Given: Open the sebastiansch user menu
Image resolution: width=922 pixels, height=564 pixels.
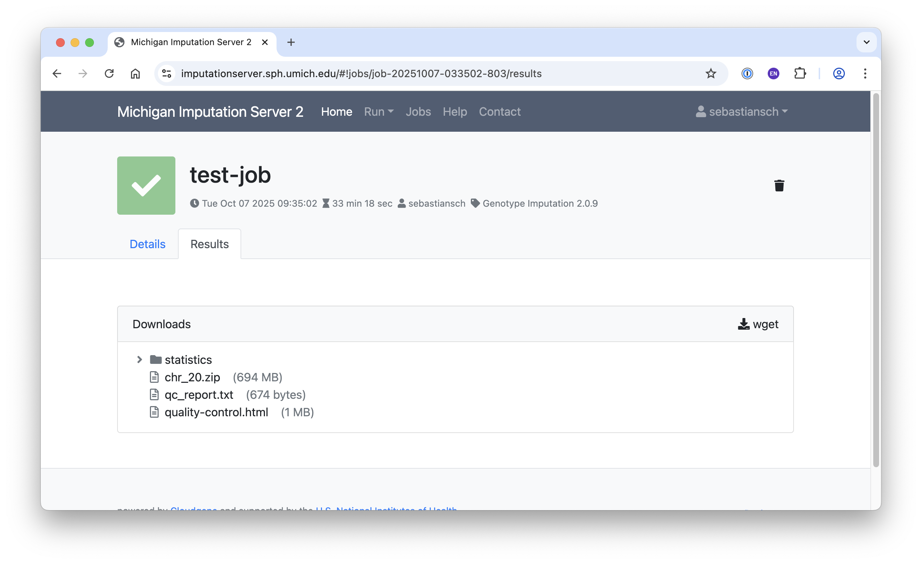Looking at the screenshot, I should coord(742,112).
